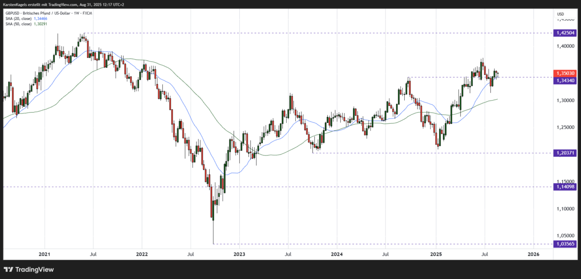Click the Jul label near 2022

191,254
